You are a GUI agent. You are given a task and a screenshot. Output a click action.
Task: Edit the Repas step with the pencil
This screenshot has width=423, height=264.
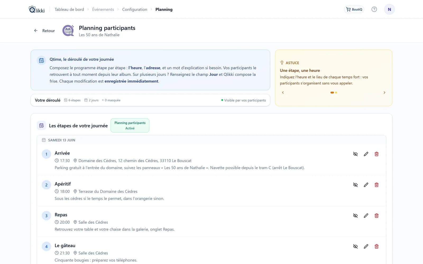click(x=366, y=216)
